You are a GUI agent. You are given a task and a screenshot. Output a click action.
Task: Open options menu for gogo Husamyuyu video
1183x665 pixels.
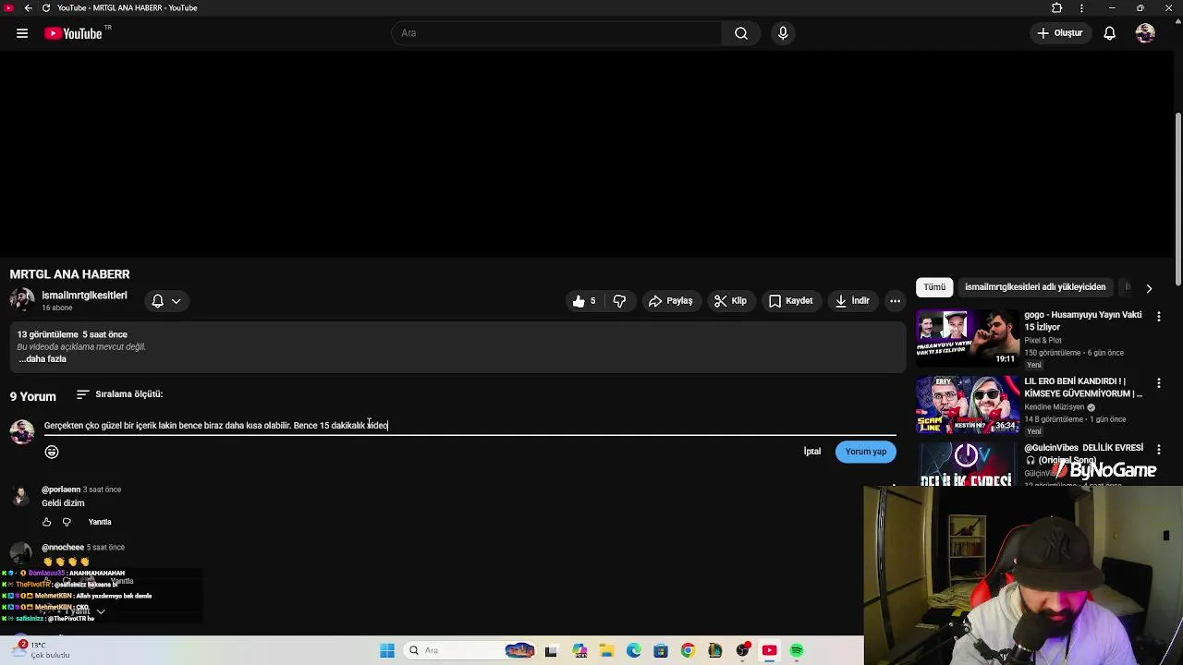pyautogui.click(x=1159, y=317)
